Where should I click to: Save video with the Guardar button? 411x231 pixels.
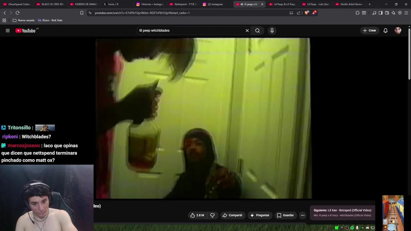[285, 215]
